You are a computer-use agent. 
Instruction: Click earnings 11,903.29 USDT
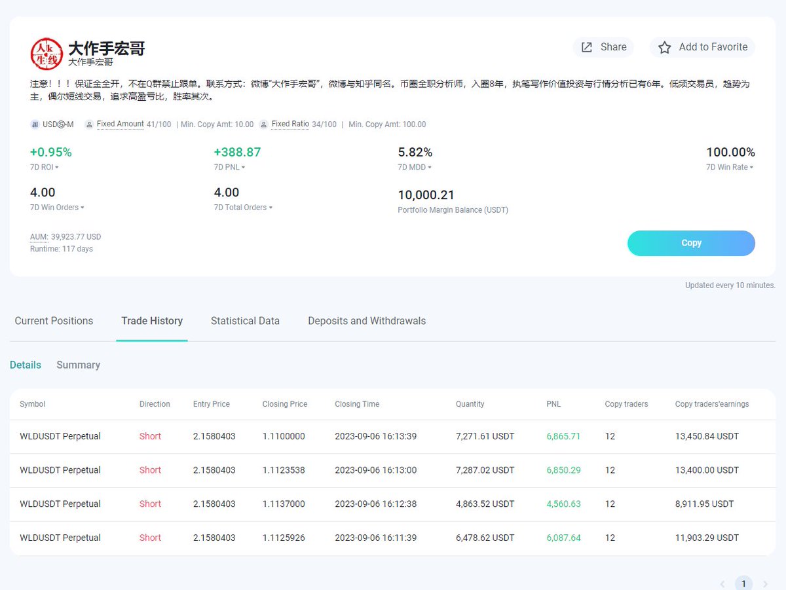[707, 538]
